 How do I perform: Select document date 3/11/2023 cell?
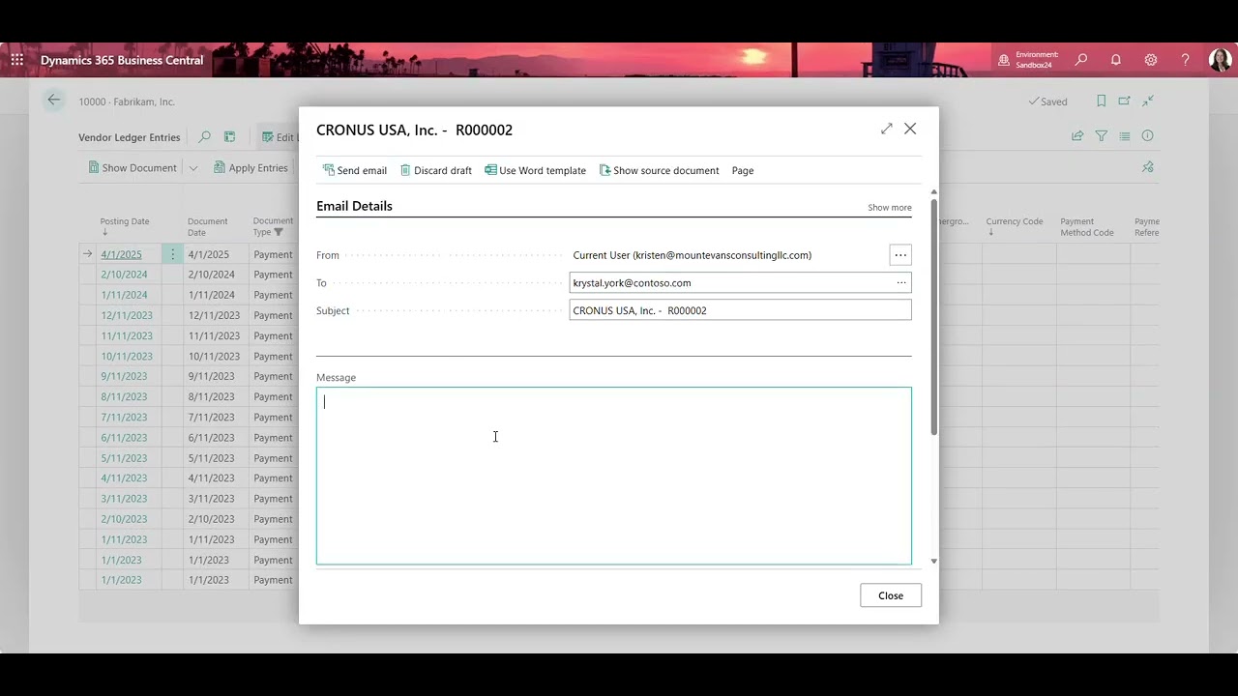coord(216,499)
